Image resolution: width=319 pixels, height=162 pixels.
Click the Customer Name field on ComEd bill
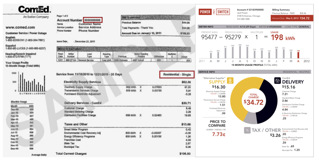point(90,24)
